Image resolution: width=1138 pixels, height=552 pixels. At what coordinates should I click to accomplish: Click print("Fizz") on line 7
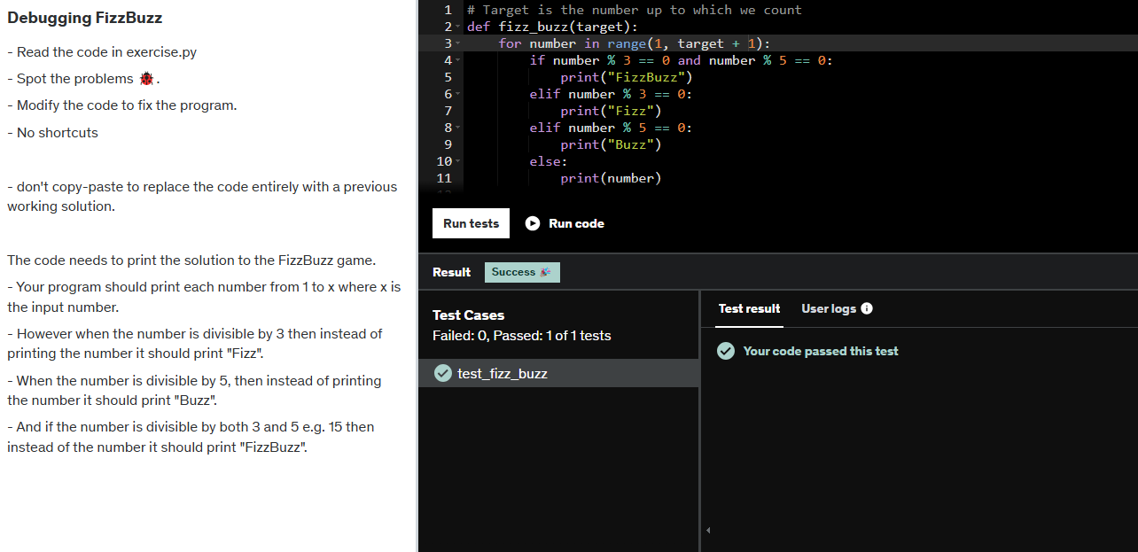(x=611, y=111)
